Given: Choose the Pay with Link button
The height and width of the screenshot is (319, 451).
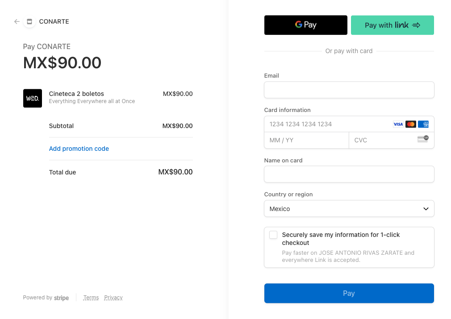Looking at the screenshot, I should click(x=392, y=25).
